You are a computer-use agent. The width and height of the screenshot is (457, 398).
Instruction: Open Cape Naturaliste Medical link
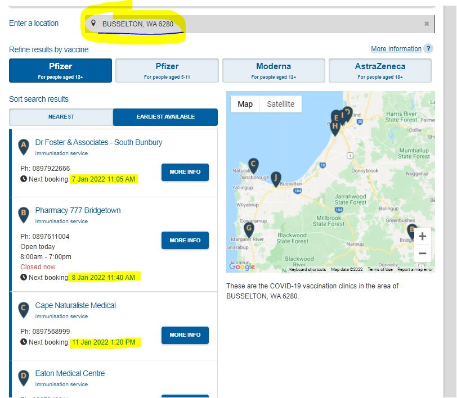(x=75, y=305)
